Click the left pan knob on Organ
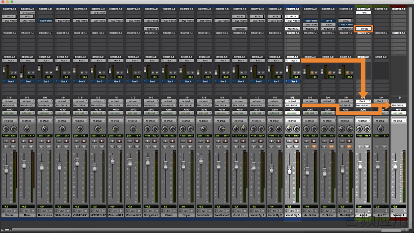414x233 pixels. (x=182, y=129)
